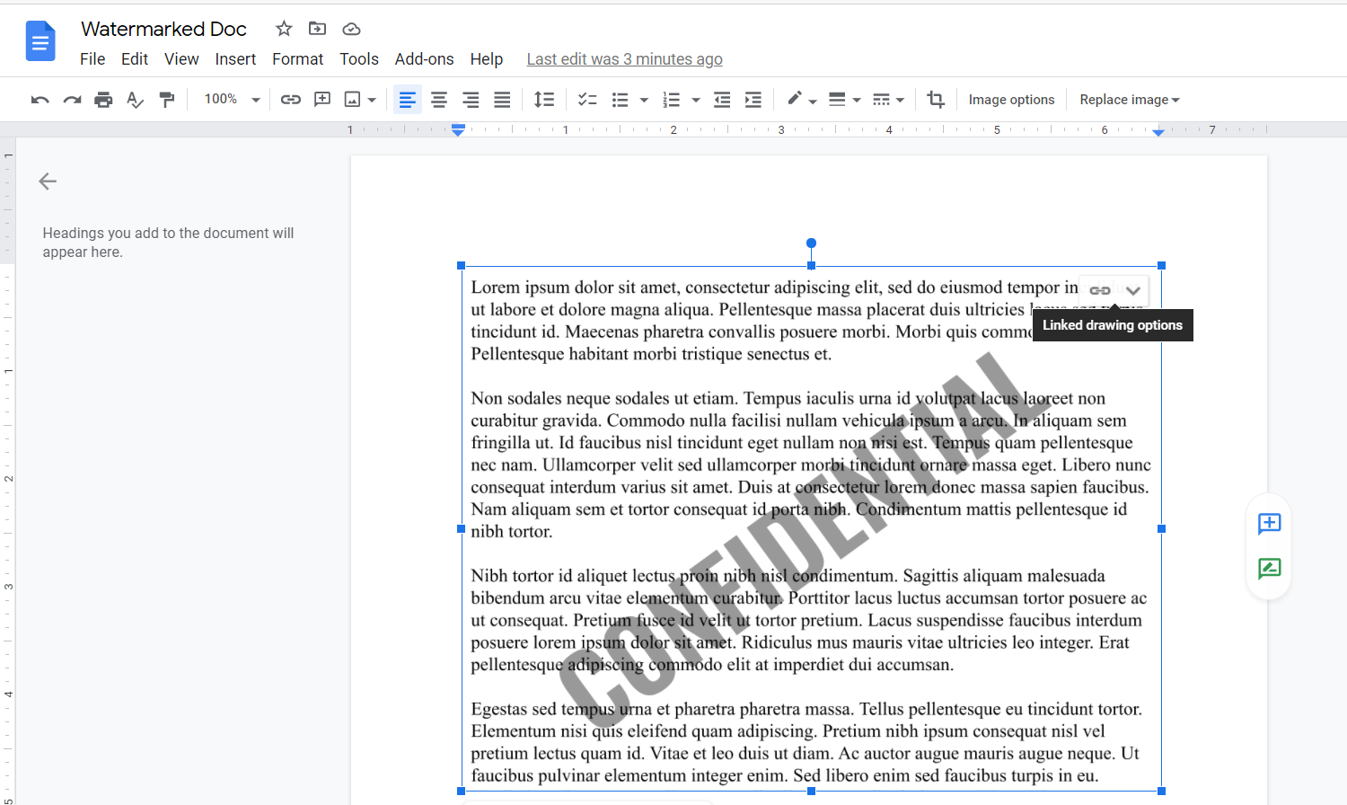The image size is (1347, 805).
Task: Add a comment using the toolbar icon
Action: pos(322,100)
